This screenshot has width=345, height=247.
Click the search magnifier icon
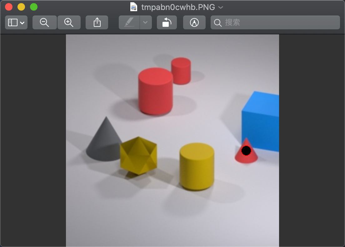pyautogui.click(x=217, y=23)
